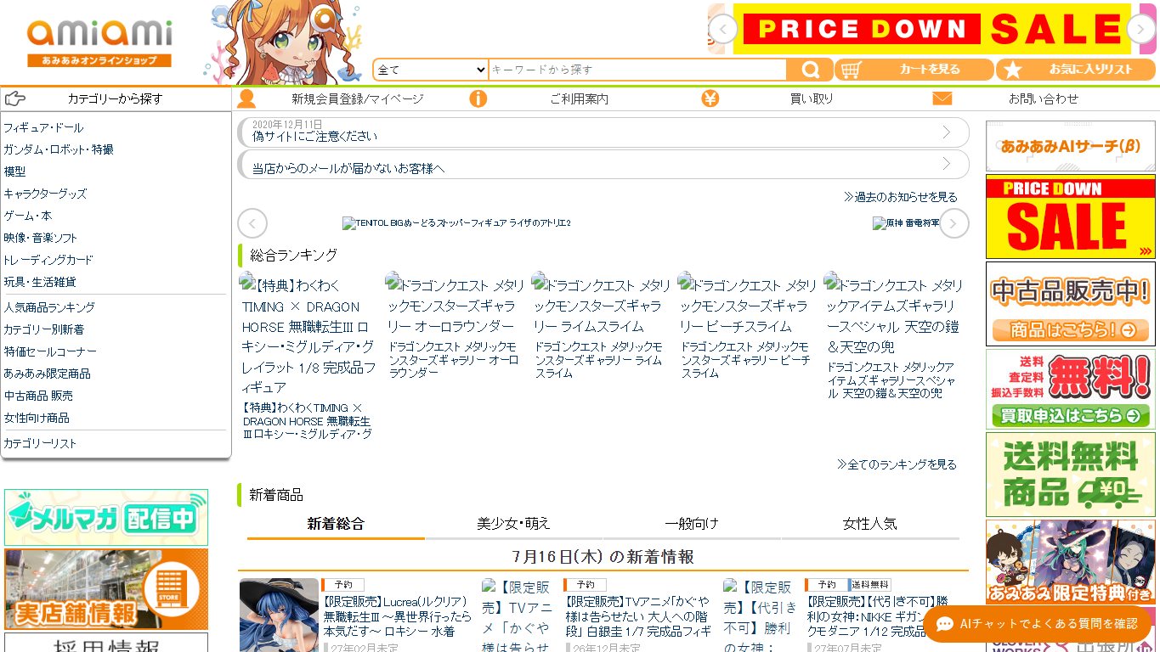This screenshot has height=652, width=1160.
Task: Open 買い取り menu item
Action: (812, 98)
